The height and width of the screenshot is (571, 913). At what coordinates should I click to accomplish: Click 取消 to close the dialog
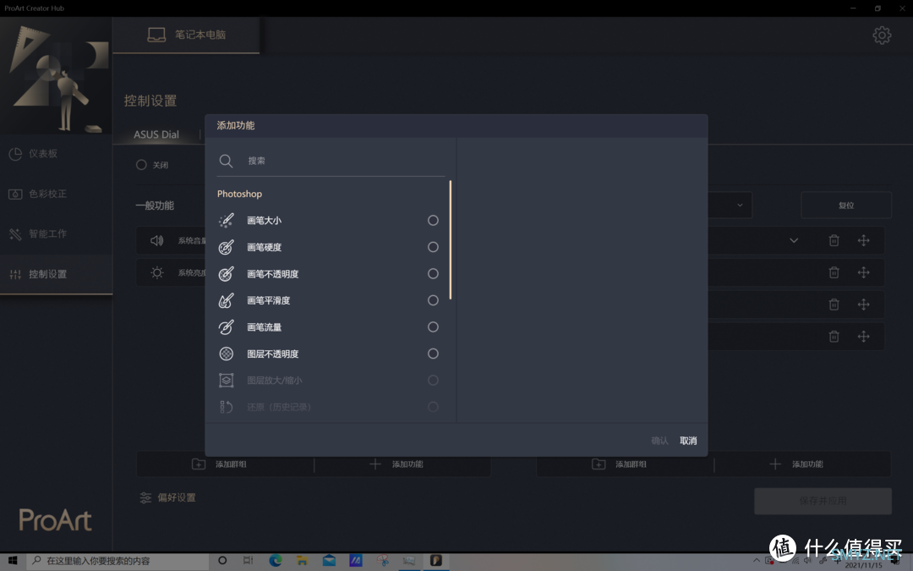688,441
